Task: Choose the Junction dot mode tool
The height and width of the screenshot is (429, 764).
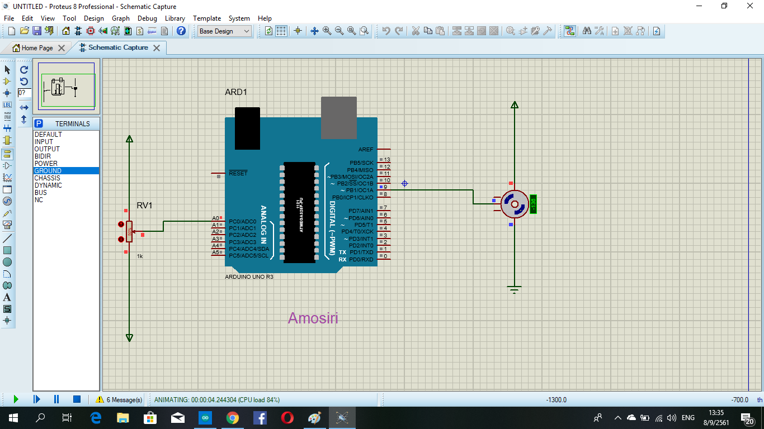Action: click(7, 93)
